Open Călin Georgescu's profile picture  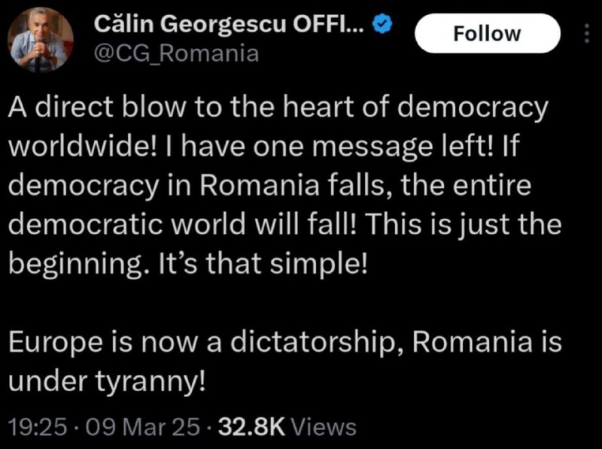(x=41, y=40)
